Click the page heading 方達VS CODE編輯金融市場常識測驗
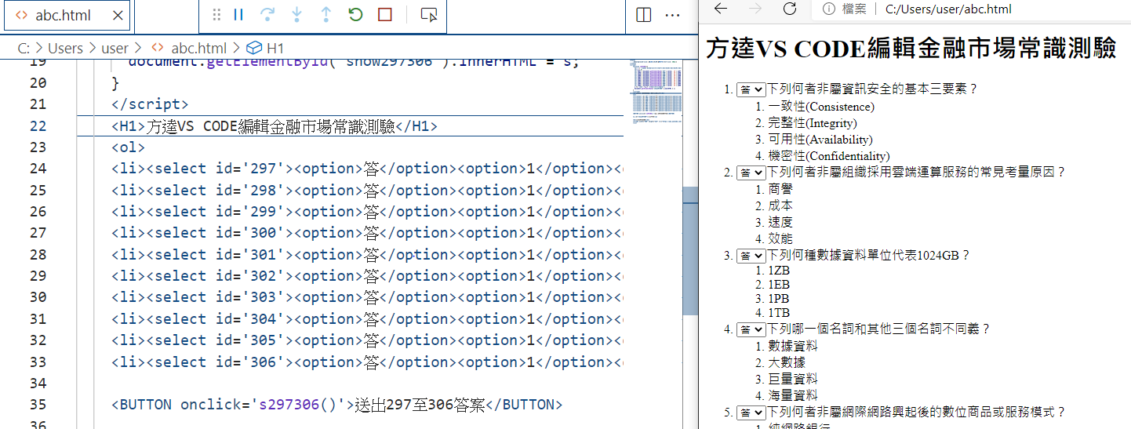The image size is (1131, 429). click(x=911, y=49)
